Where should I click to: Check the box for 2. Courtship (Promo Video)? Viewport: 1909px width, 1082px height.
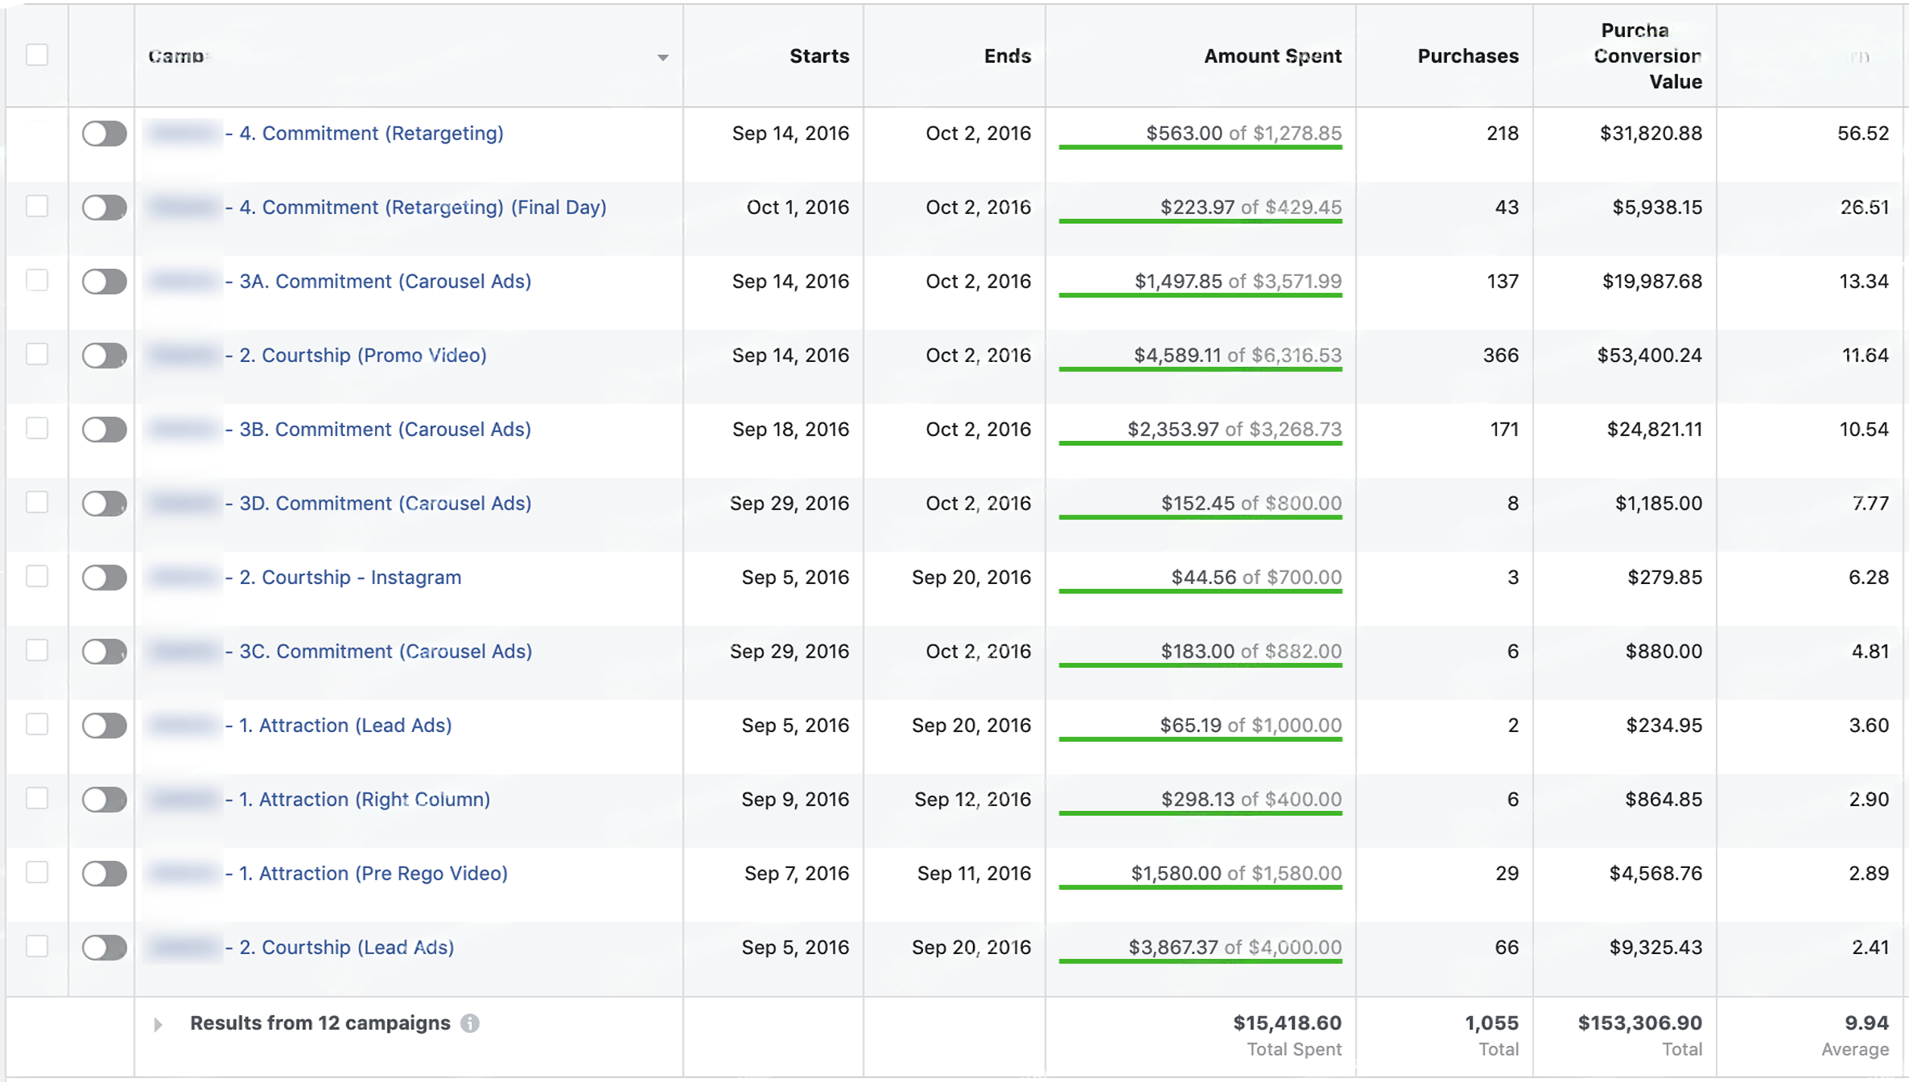(x=37, y=355)
